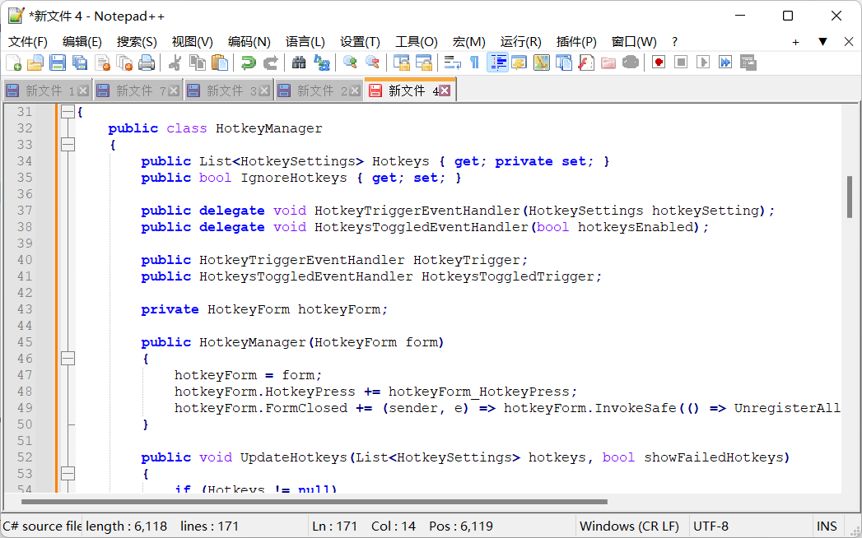This screenshot has height=538, width=862.
Task: Run the macro multiple times
Action: point(725,63)
